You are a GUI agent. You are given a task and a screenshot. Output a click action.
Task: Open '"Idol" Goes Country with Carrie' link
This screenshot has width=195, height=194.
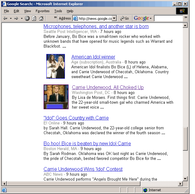coord(76,118)
